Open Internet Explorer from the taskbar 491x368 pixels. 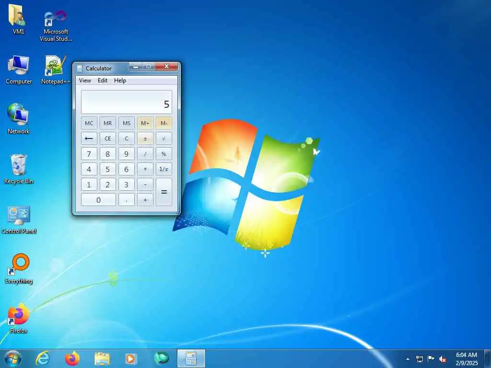point(43,358)
